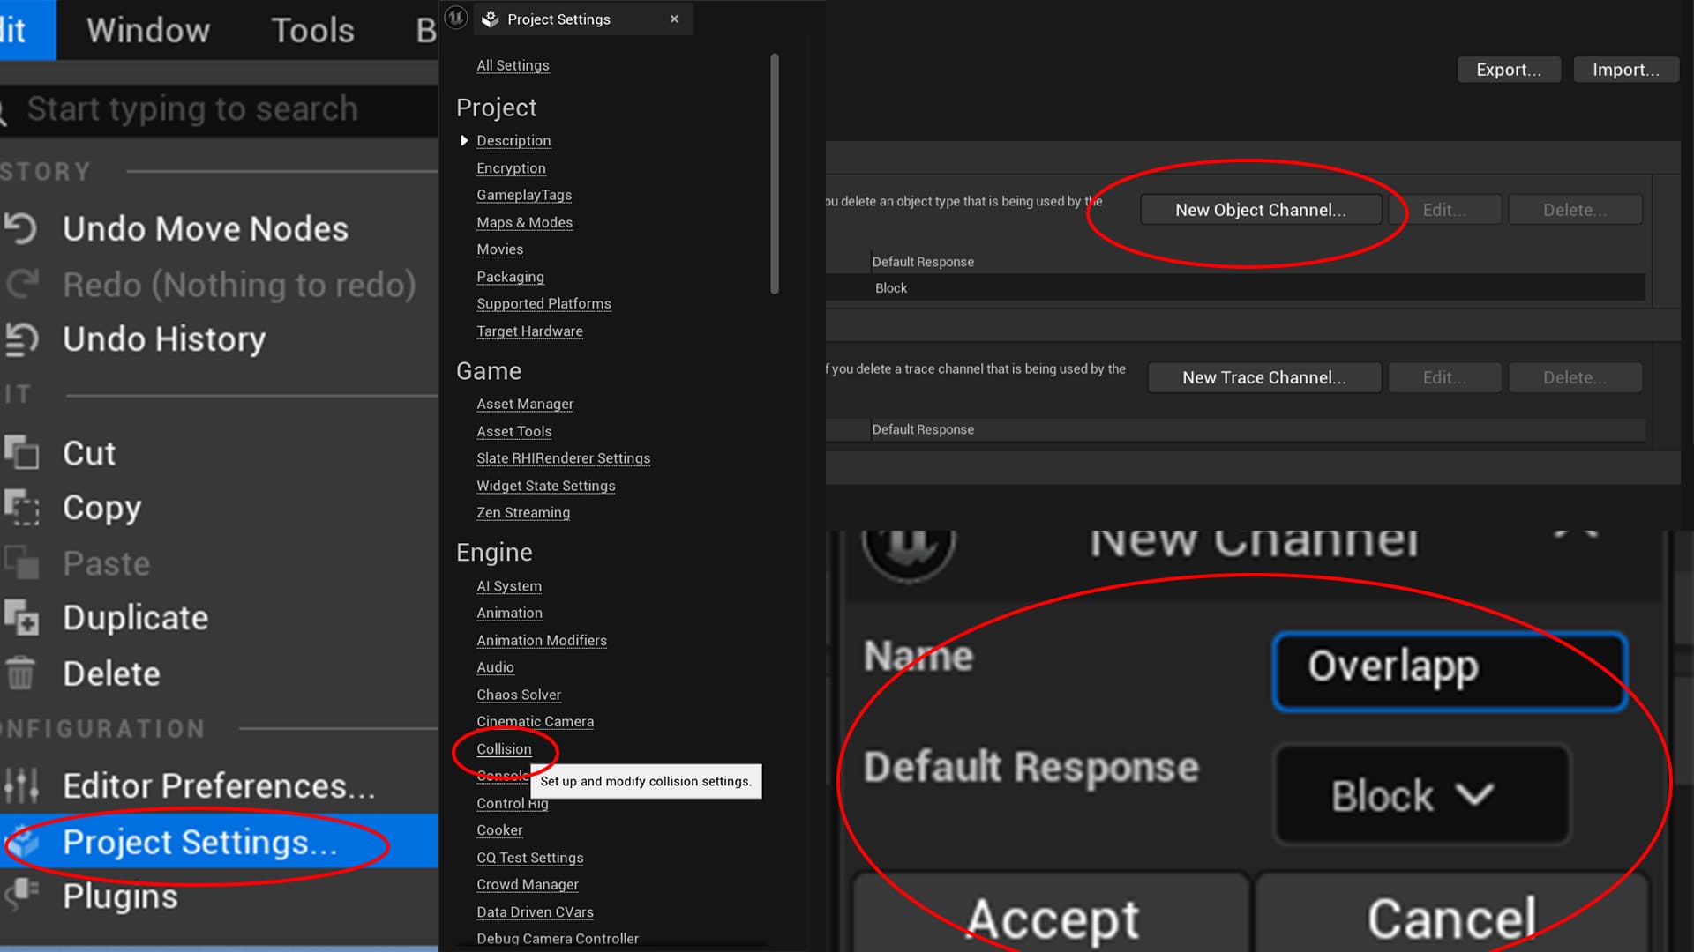Open All Settings link
Screen dimensions: 1694x952
coord(513,65)
